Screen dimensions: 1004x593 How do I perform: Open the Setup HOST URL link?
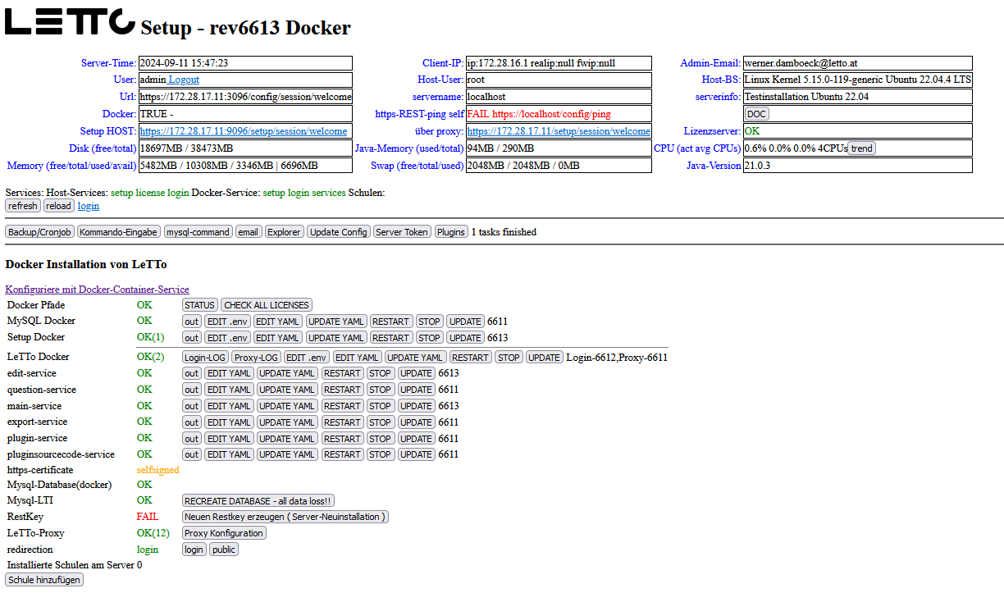243,131
